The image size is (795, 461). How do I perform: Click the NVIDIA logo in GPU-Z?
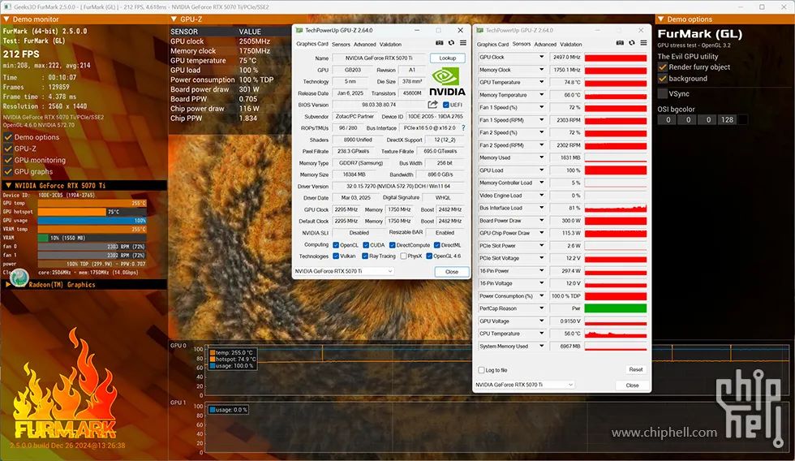(x=447, y=82)
